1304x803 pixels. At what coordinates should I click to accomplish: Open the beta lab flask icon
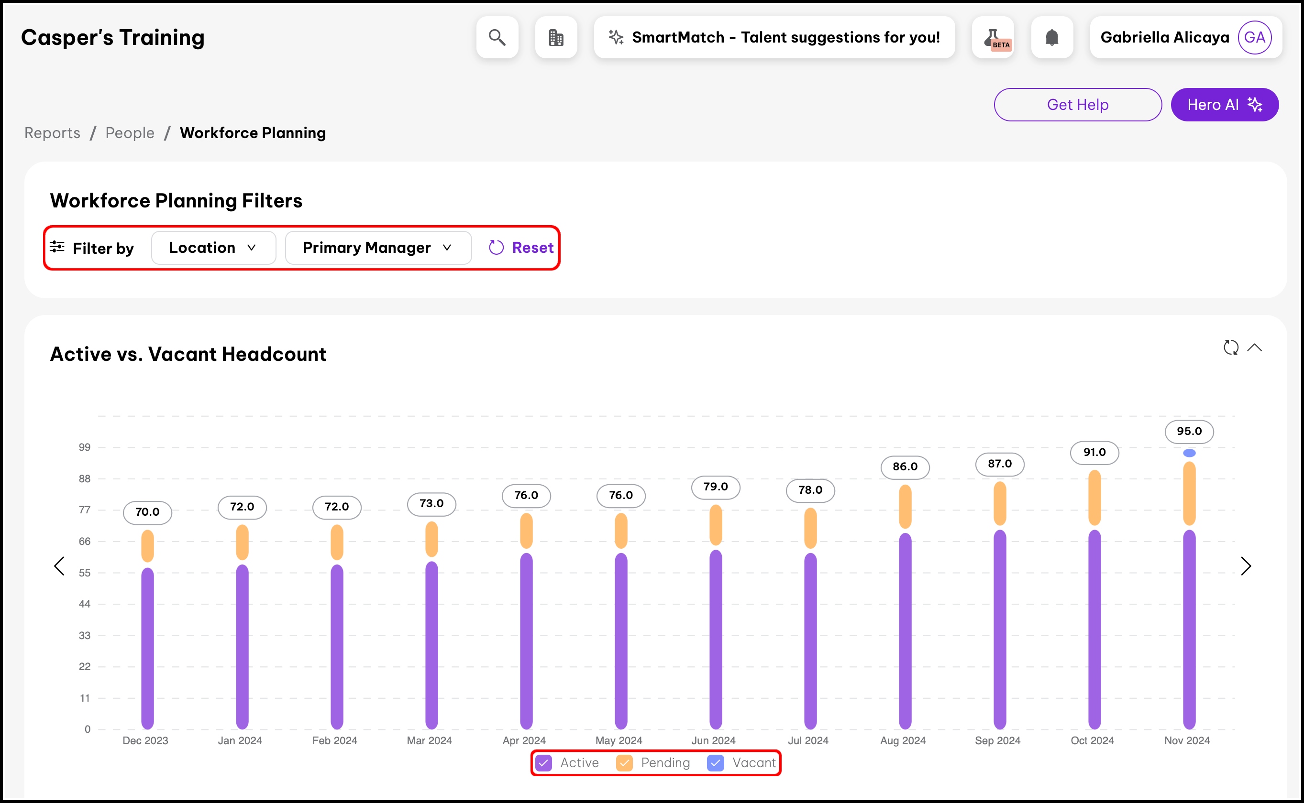[x=993, y=37]
